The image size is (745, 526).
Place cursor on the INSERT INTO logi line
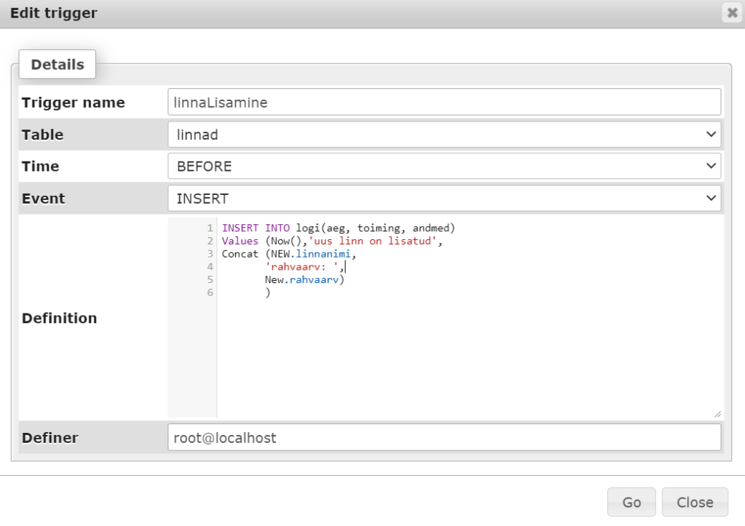click(339, 228)
